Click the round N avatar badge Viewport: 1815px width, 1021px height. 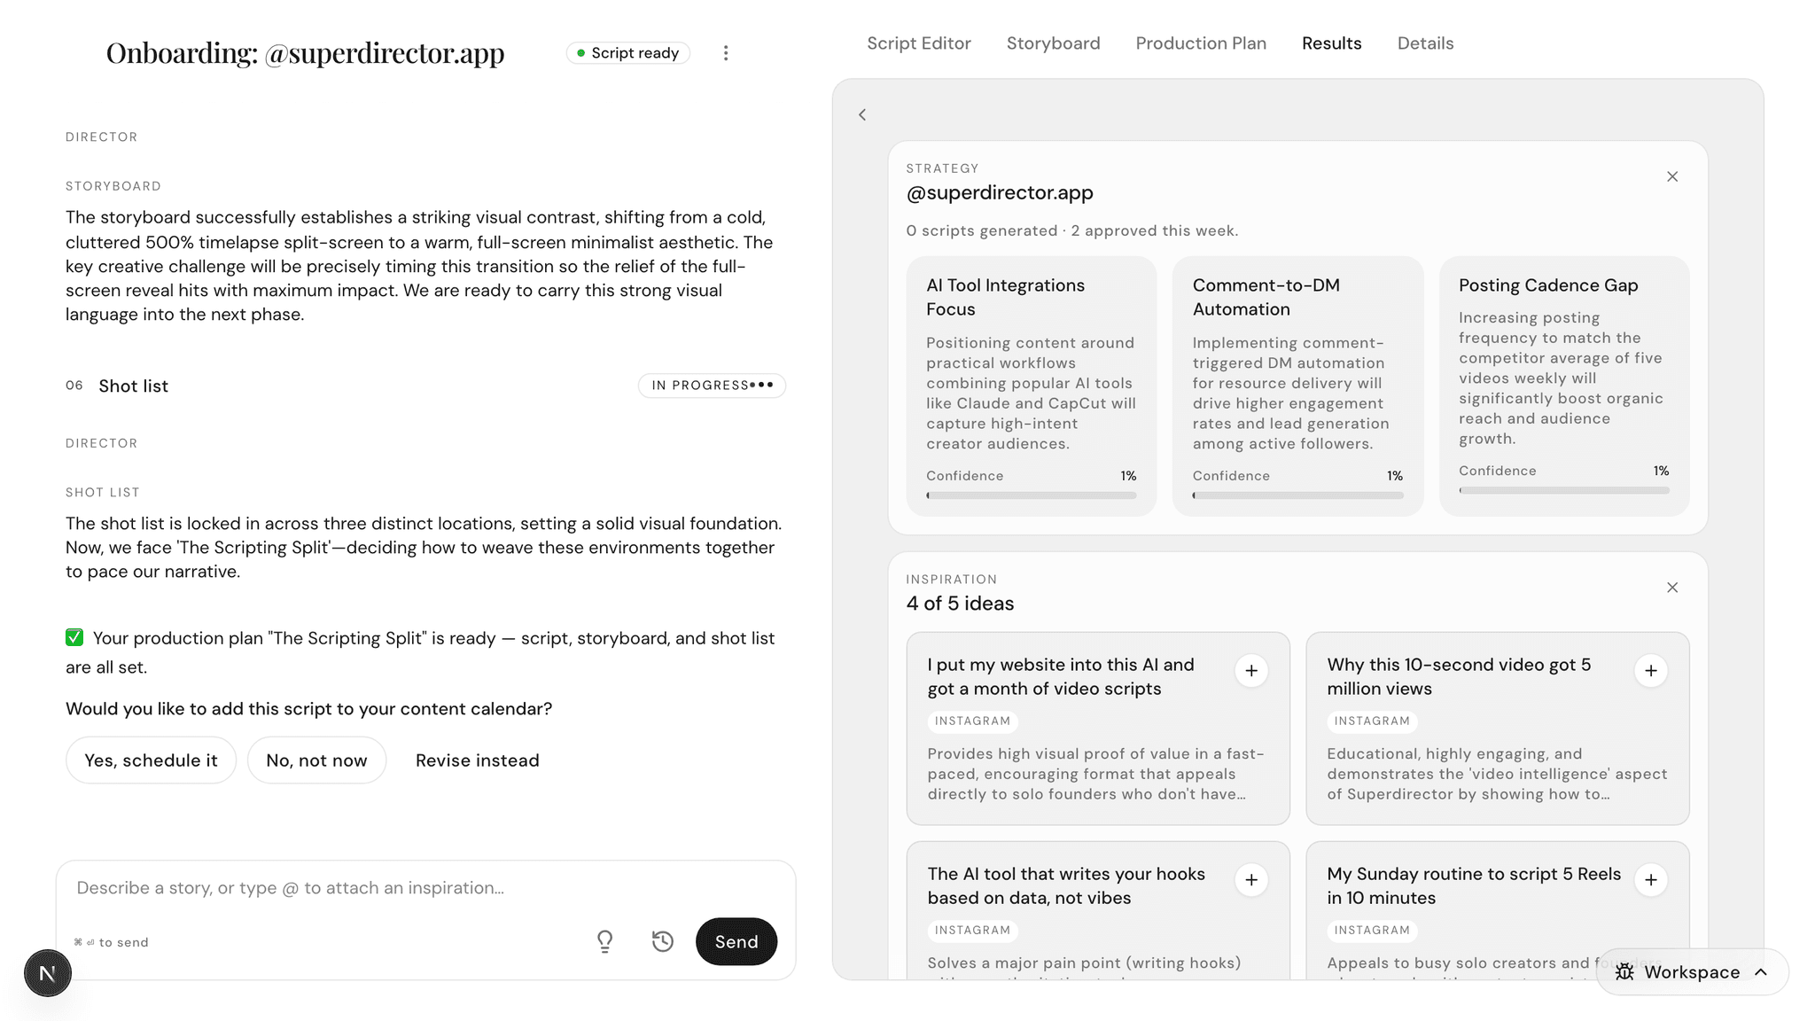[x=48, y=973]
